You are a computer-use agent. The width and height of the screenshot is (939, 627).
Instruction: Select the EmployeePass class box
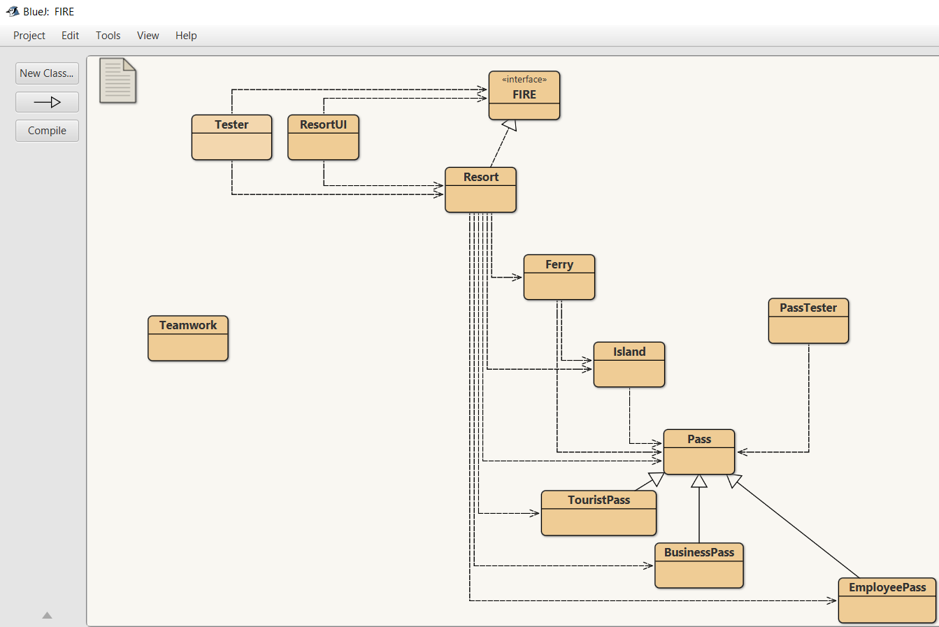point(887,600)
